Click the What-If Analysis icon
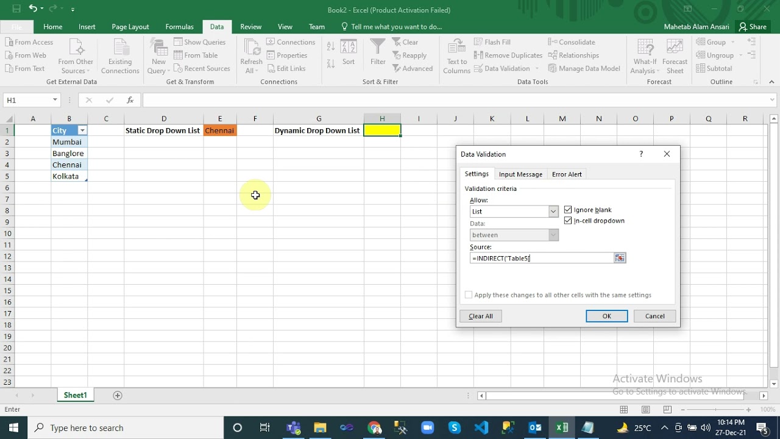The width and height of the screenshot is (780, 439). tap(645, 56)
